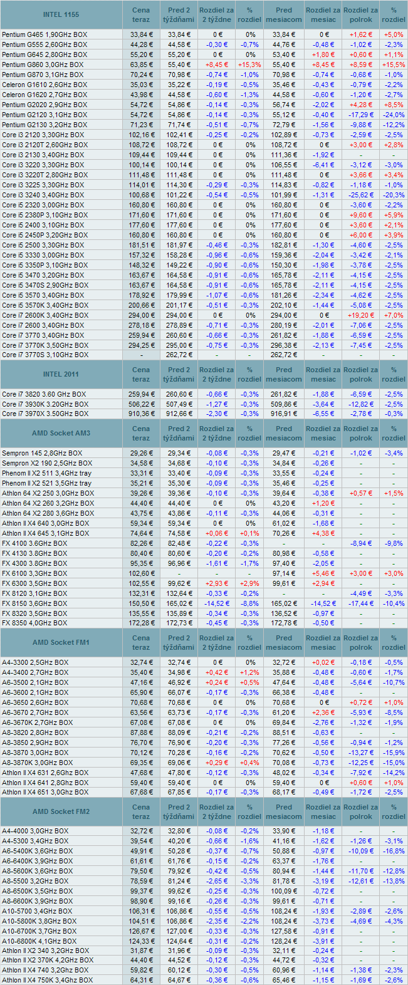The width and height of the screenshot is (408, 985).
Task: Click "-10,7%" in the A6-3500 row
Action: (394, 682)
